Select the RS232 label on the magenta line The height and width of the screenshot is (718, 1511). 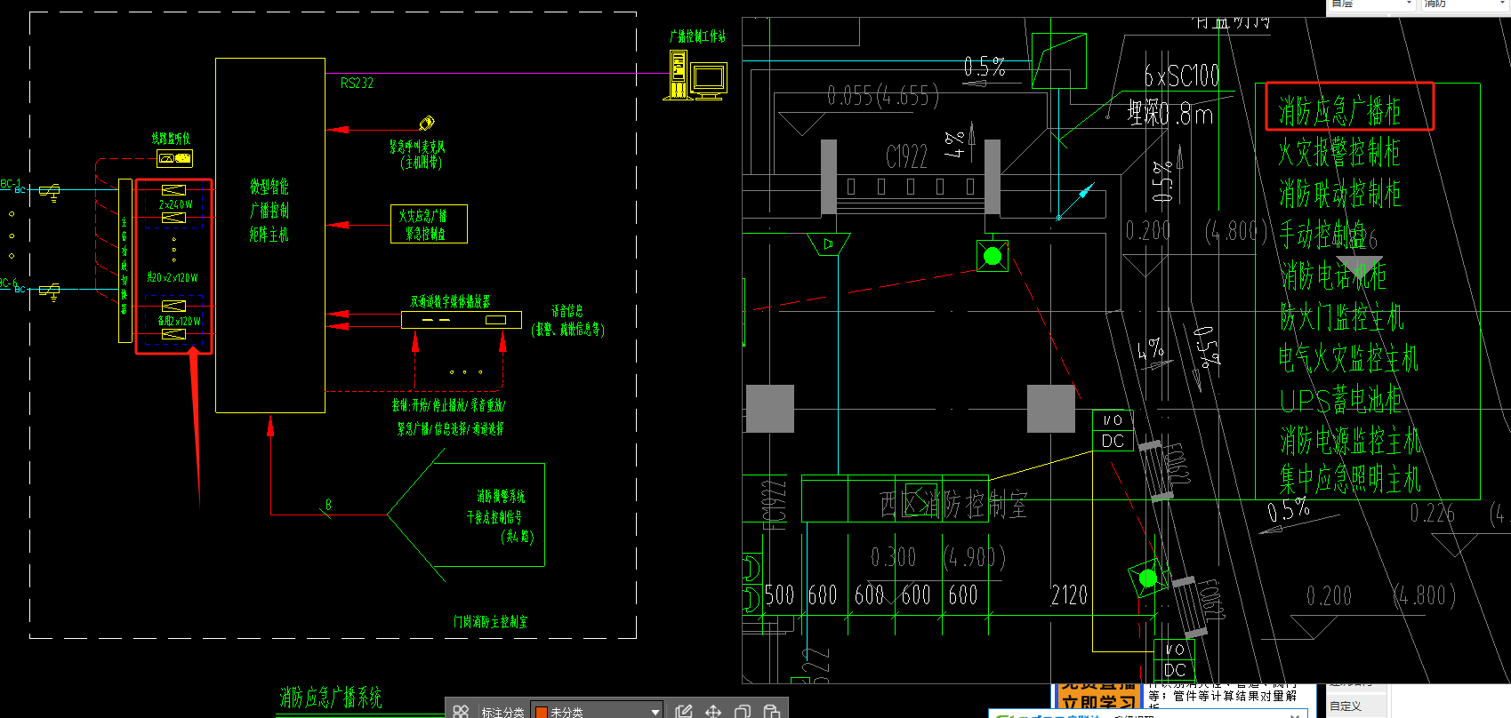(357, 84)
